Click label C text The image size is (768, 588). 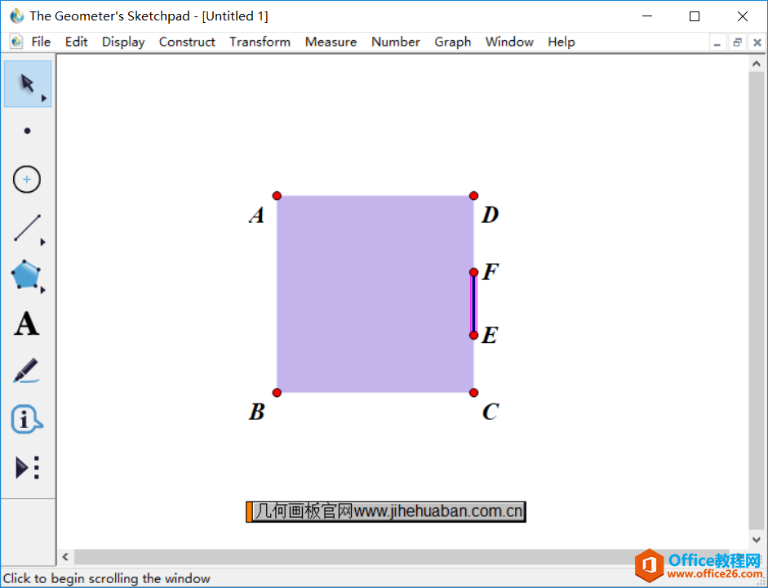(491, 412)
